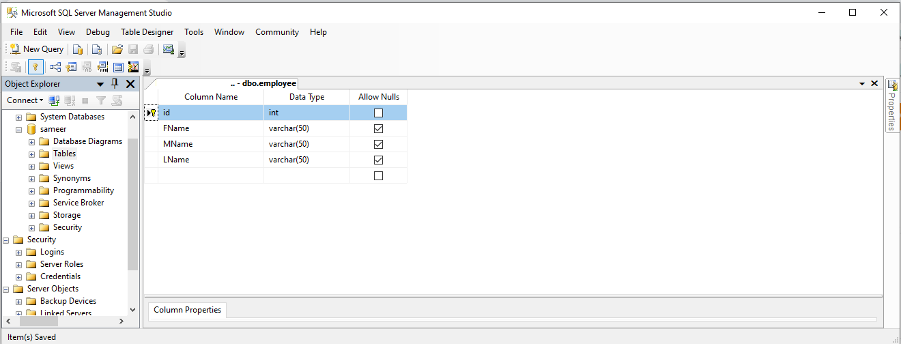Open the Relationships icon
Screen dimensions: 901x344
(56, 67)
